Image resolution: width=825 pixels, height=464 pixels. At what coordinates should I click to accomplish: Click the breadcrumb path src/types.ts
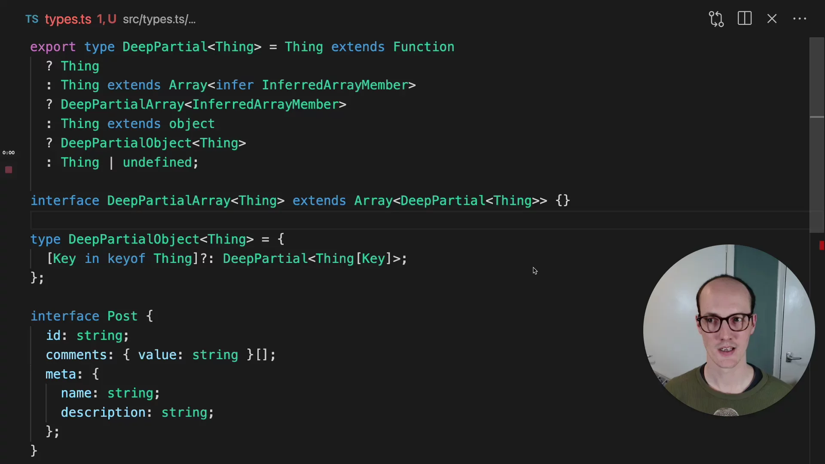(x=159, y=19)
